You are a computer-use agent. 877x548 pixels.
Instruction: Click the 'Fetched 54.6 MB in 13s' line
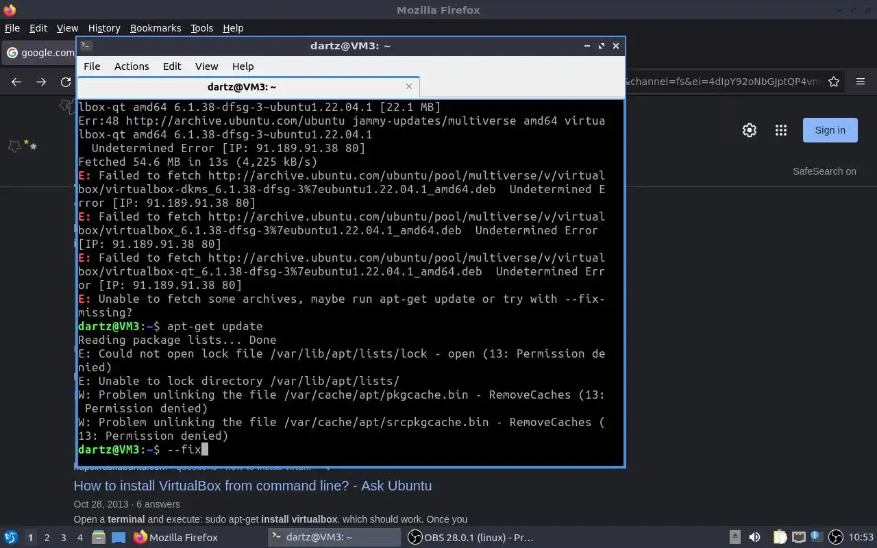(198, 162)
